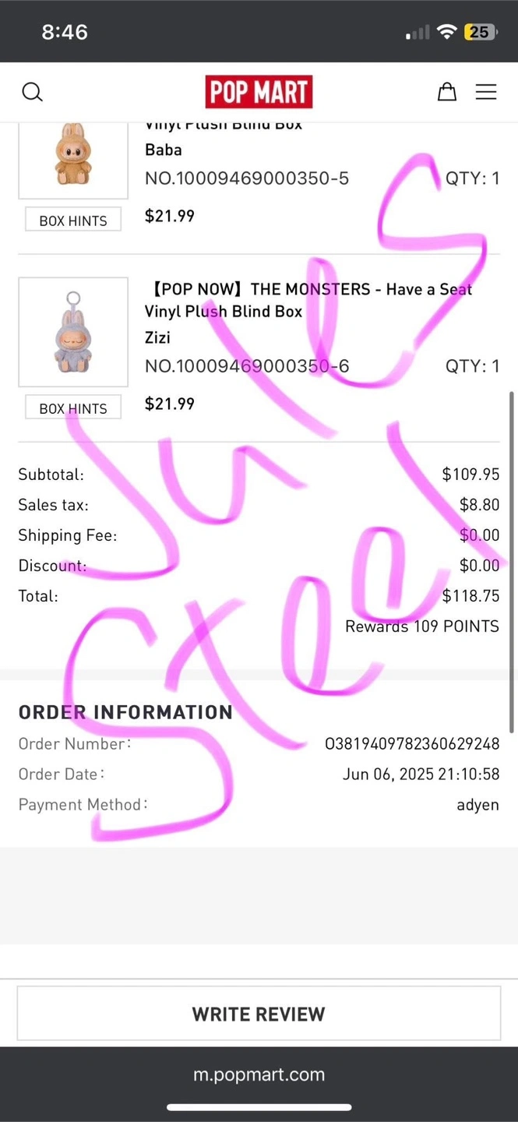Tap the m.popmart.com address bar
Screen dimensions: 518x1122
click(x=259, y=1074)
